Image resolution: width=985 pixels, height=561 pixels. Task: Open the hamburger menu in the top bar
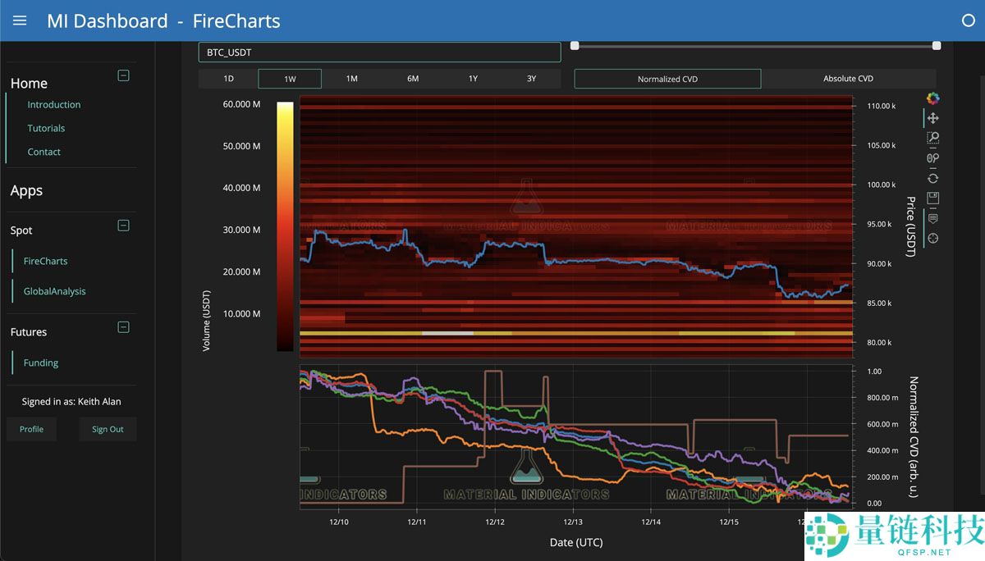click(x=18, y=21)
